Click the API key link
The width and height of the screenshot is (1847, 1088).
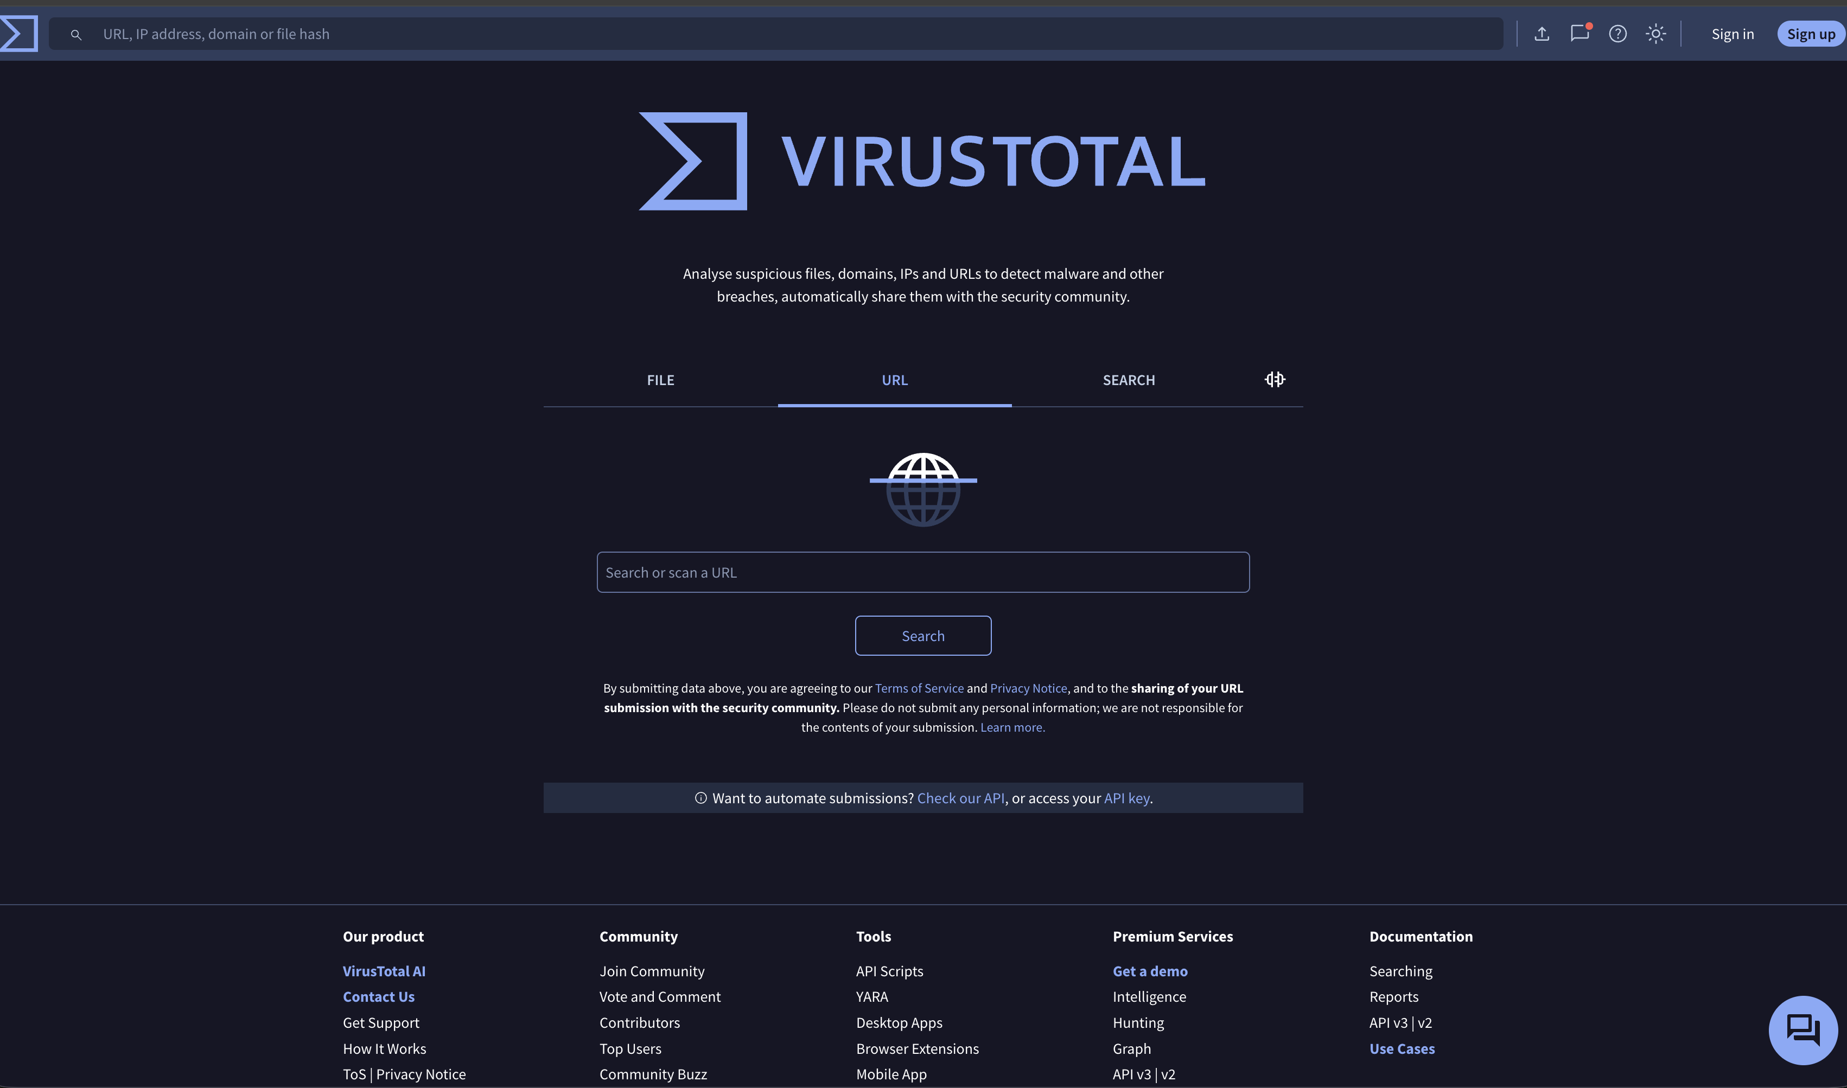pos(1127,798)
